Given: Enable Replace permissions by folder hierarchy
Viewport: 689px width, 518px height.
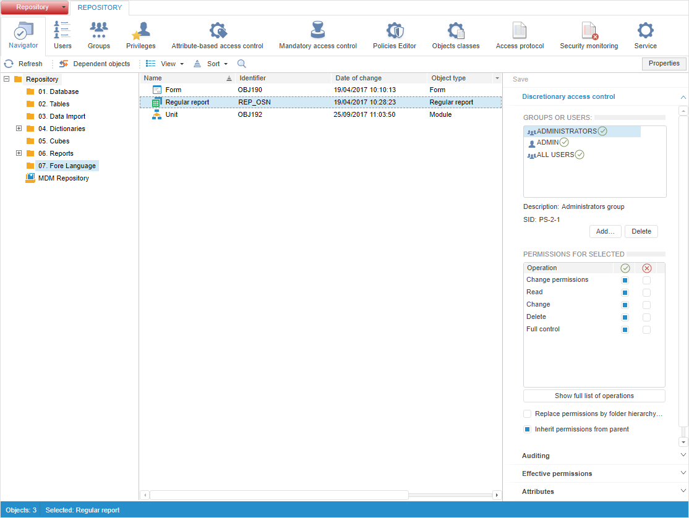Looking at the screenshot, I should tap(528, 414).
